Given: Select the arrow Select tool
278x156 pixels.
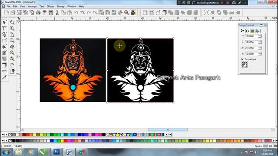Looking at the screenshot, I should [4, 23].
